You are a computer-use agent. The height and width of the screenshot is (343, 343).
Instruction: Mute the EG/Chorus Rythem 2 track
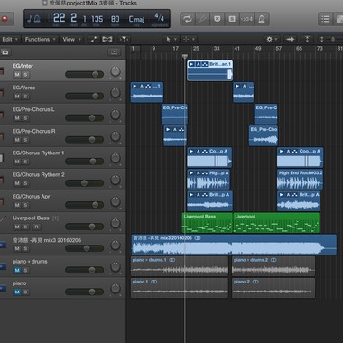pyautogui.click(x=17, y=183)
